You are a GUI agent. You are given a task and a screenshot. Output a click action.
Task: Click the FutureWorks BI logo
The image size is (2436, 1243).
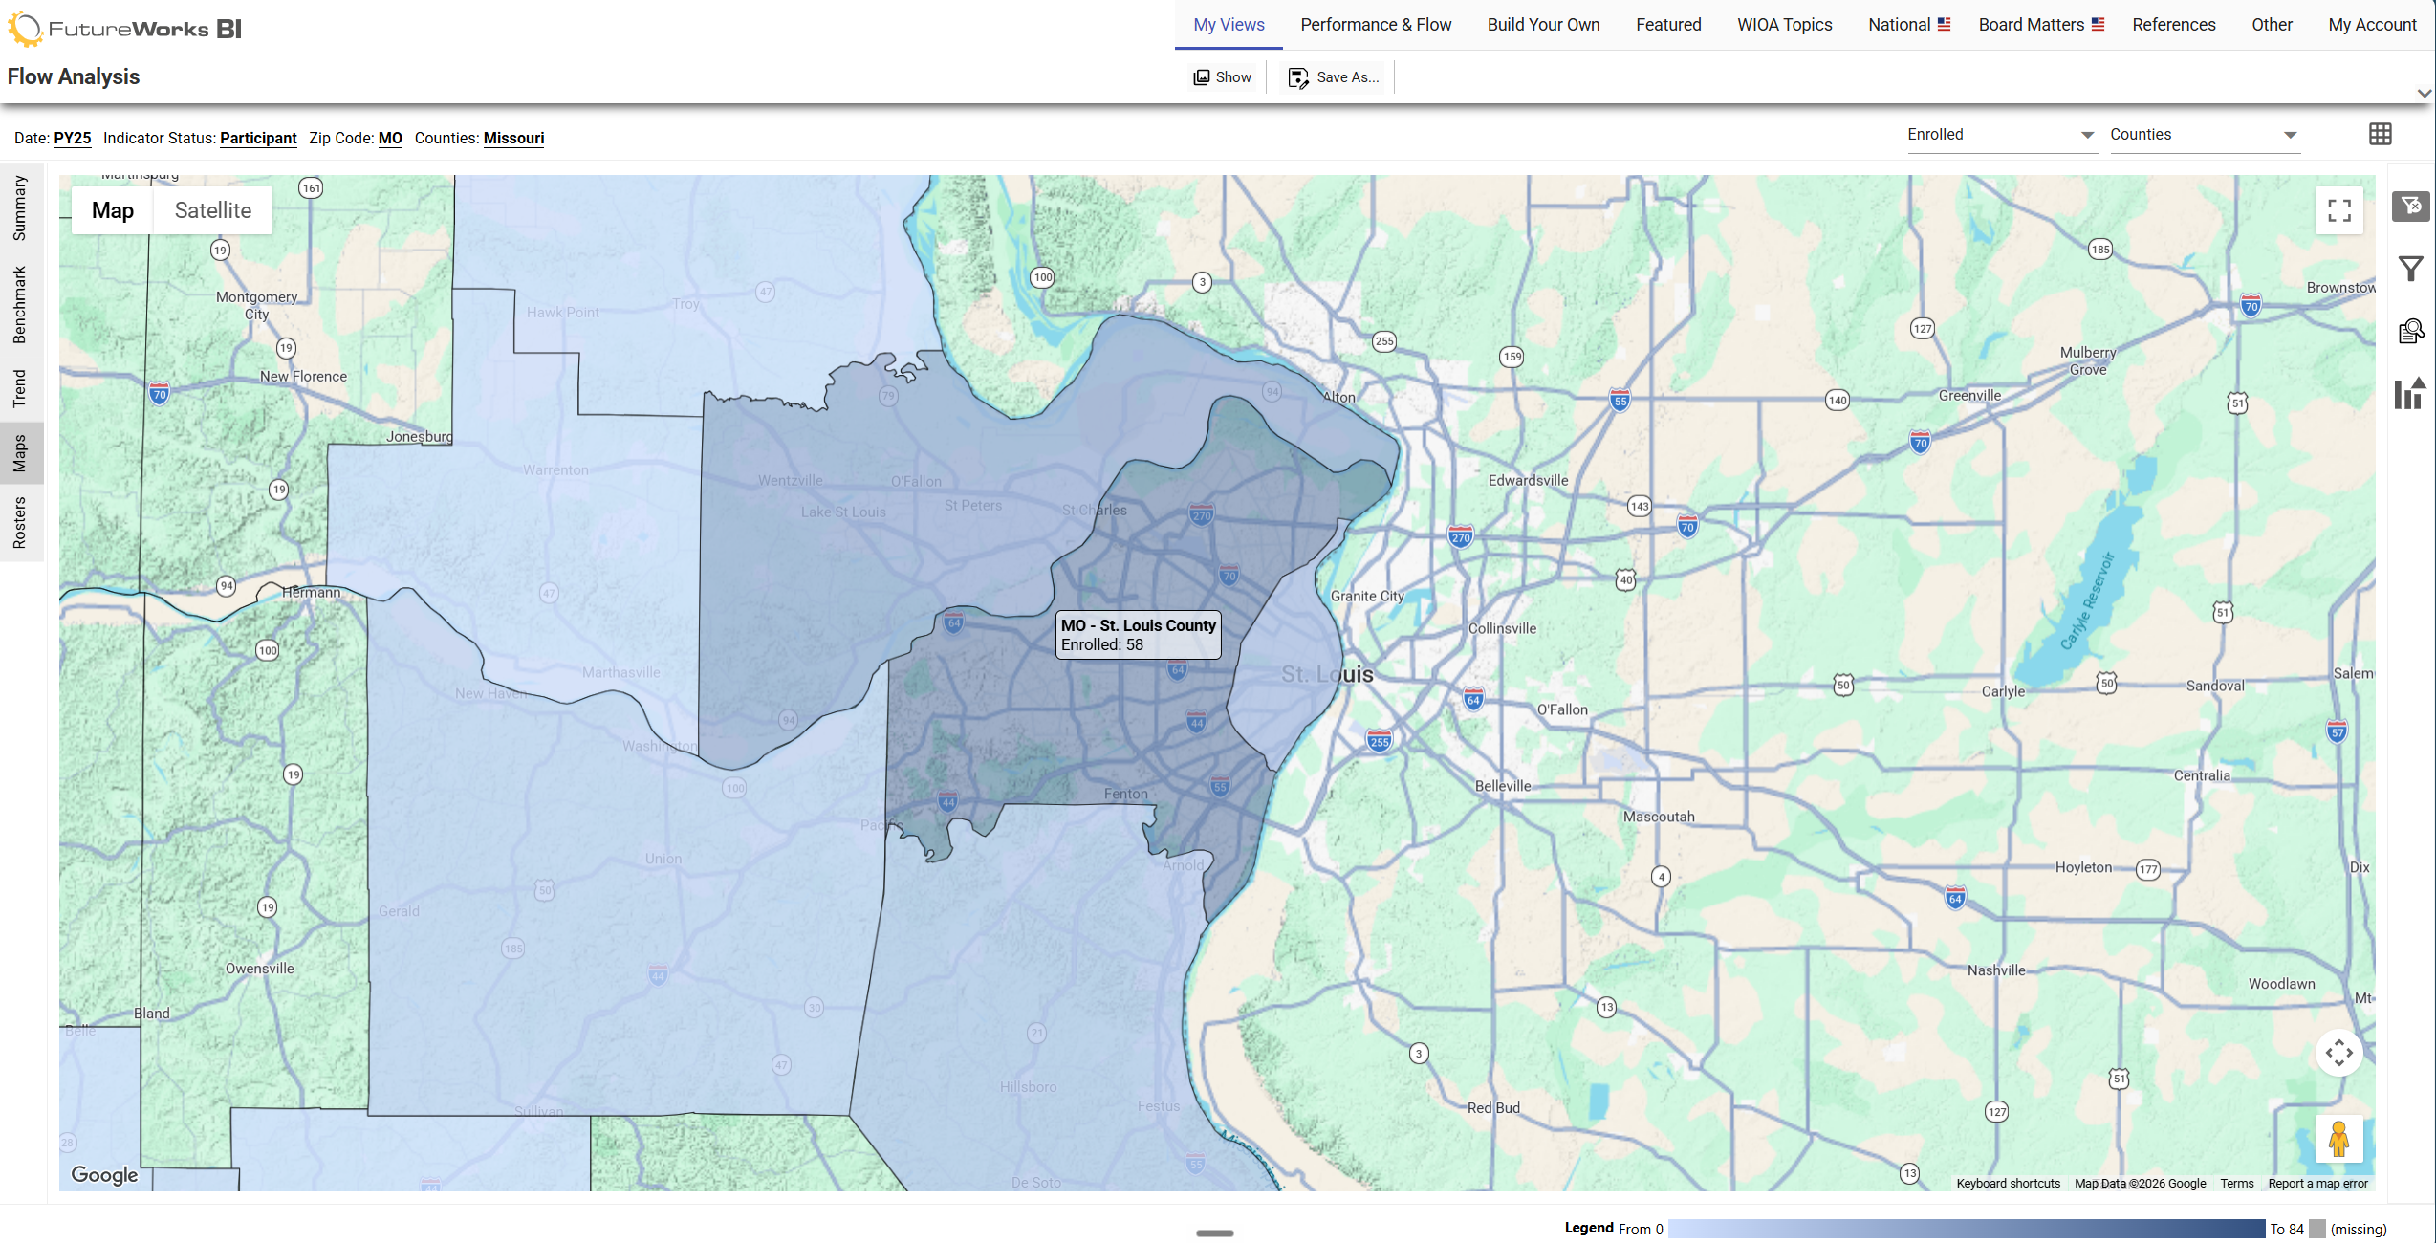(125, 29)
